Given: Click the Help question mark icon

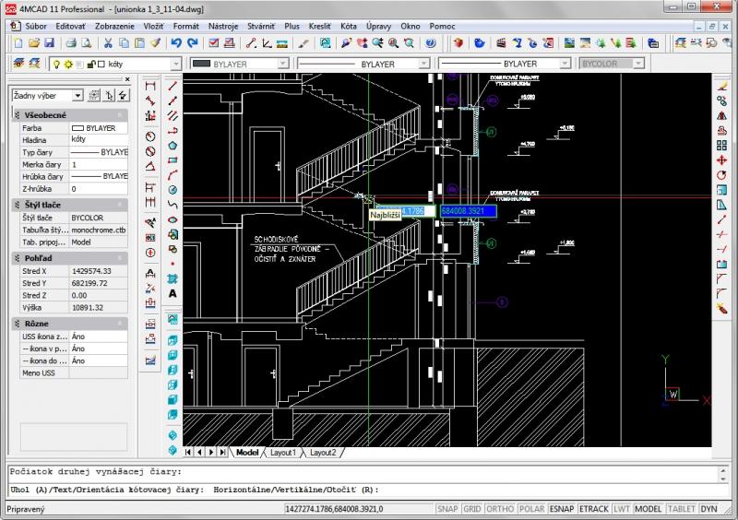Looking at the screenshot, I should [429, 42].
